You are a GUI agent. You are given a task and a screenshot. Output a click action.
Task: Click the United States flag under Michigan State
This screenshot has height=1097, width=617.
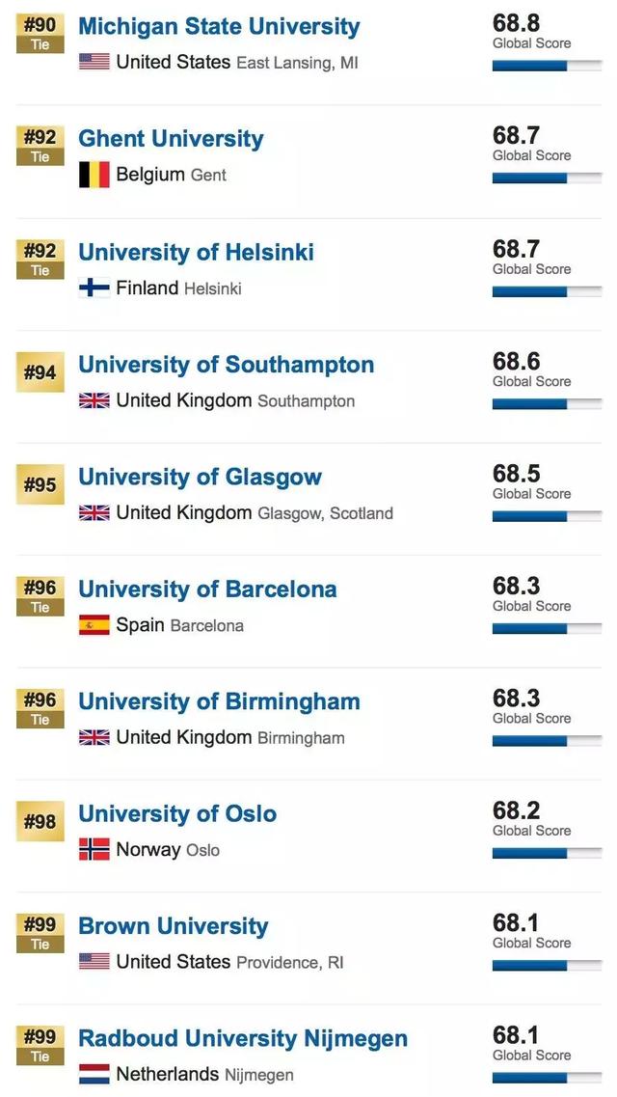[x=94, y=62]
